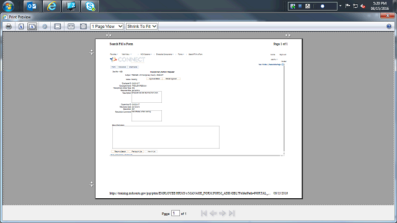Viewport: 397px width, 223px height.
Task: Click the 'Page 1 of 1' page header text
Action: point(280,44)
